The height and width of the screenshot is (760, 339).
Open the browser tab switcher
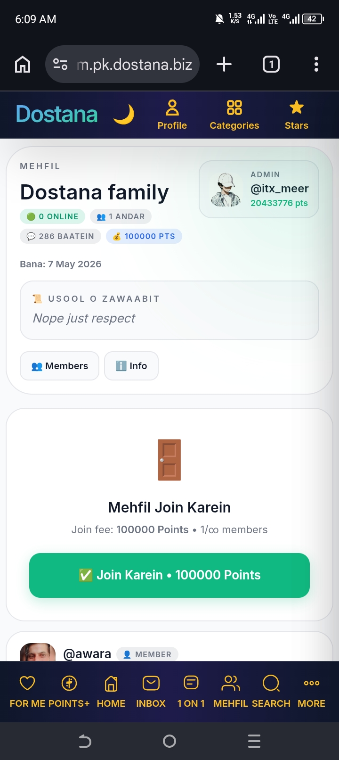pyautogui.click(x=271, y=64)
